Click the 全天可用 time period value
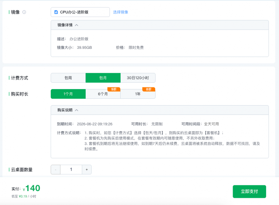The image size is (279, 205). (x=211, y=124)
